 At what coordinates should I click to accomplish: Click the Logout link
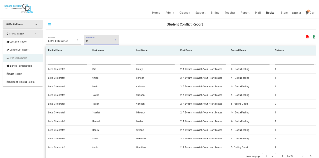pyautogui.click(x=296, y=13)
